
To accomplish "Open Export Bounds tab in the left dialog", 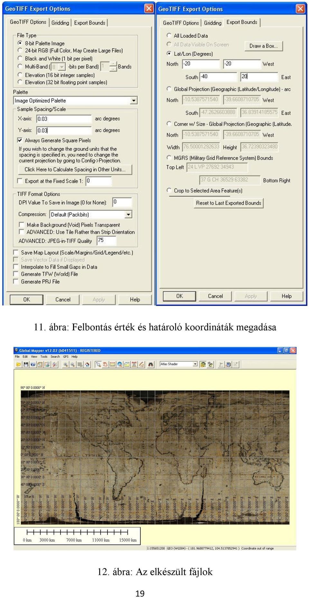I will tap(89, 23).
